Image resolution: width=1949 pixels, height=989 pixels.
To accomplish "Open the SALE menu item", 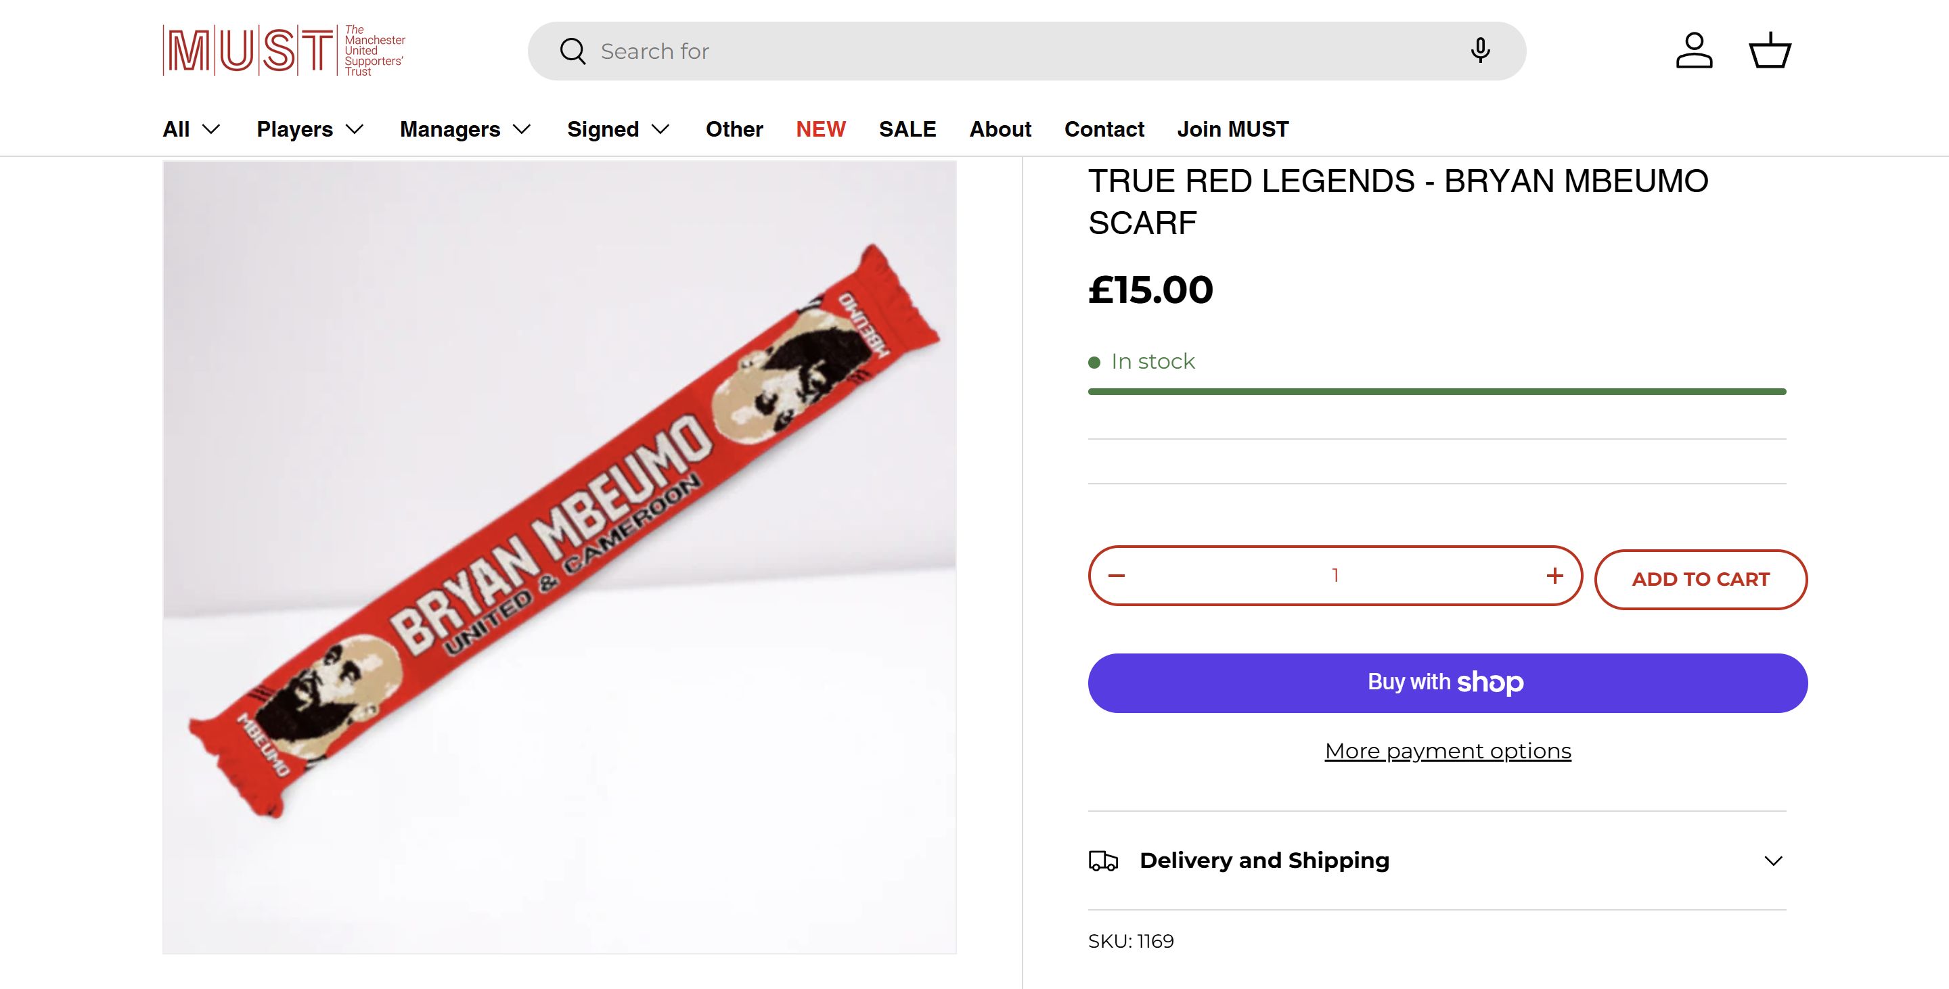I will [907, 129].
